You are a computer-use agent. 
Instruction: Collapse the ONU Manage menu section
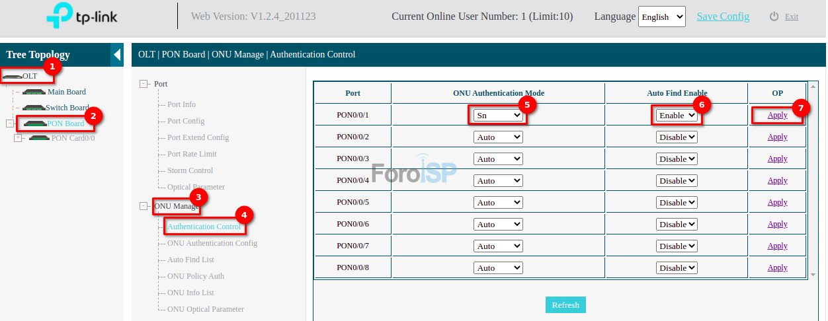144,206
